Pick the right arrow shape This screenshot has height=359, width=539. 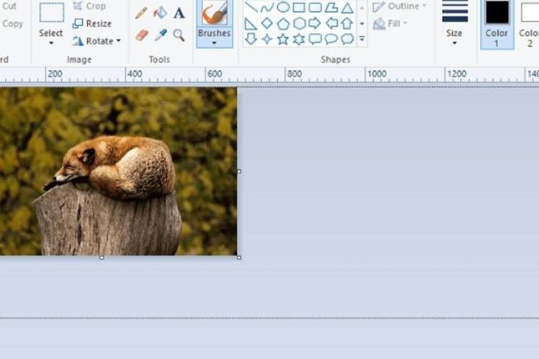click(314, 23)
